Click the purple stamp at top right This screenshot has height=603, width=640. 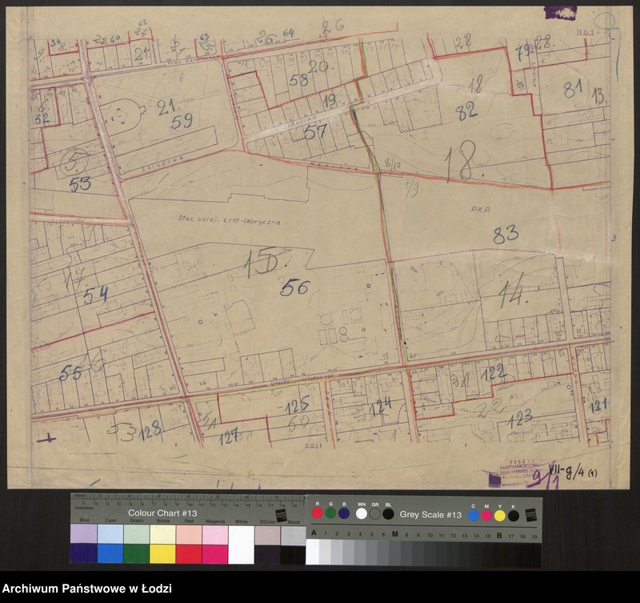click(x=559, y=11)
